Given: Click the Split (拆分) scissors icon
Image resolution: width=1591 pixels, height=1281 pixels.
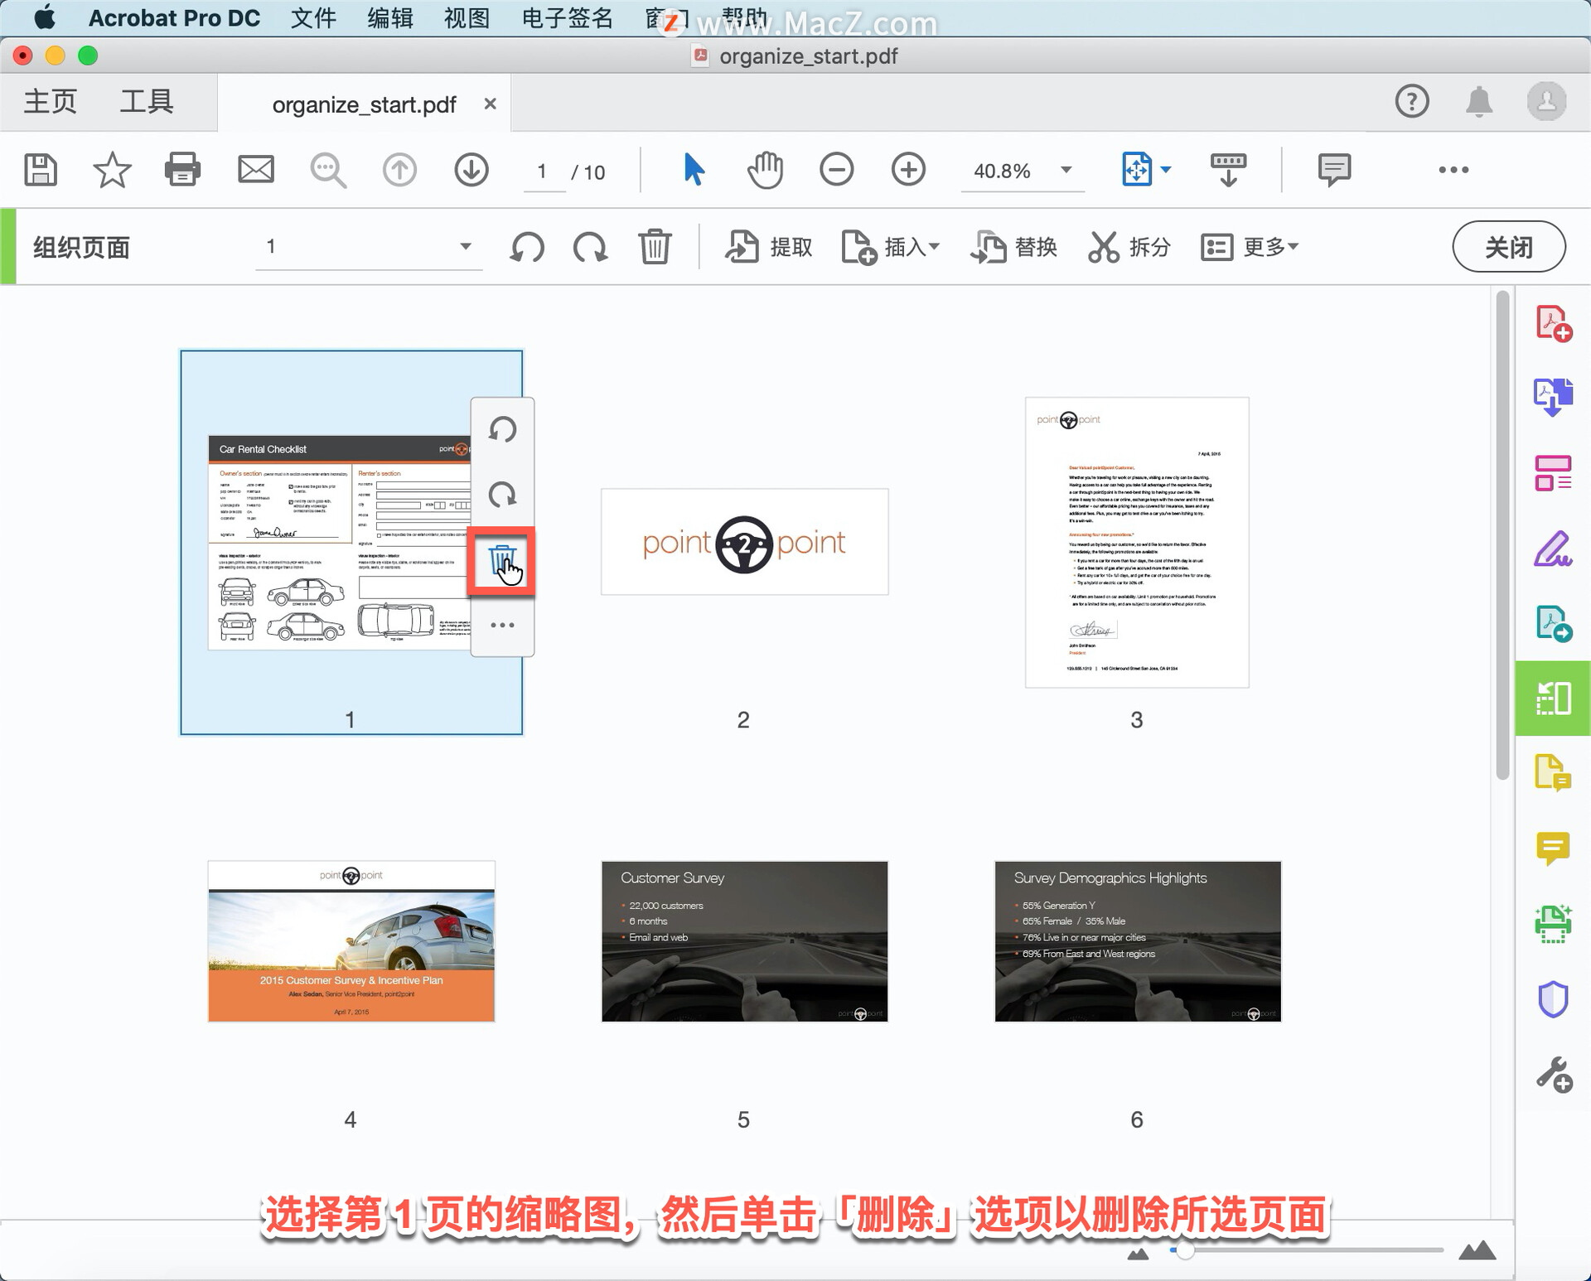Looking at the screenshot, I should [1104, 247].
